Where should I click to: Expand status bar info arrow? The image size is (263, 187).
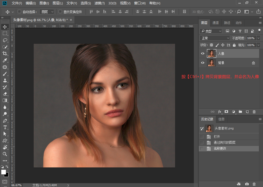[x=68, y=185]
